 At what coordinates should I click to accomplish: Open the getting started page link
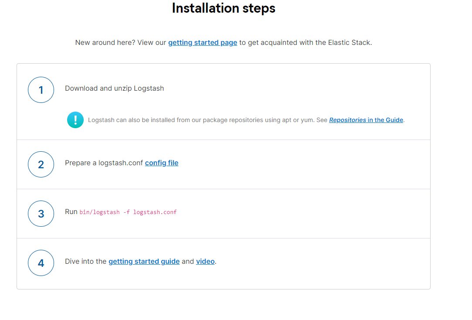(203, 43)
